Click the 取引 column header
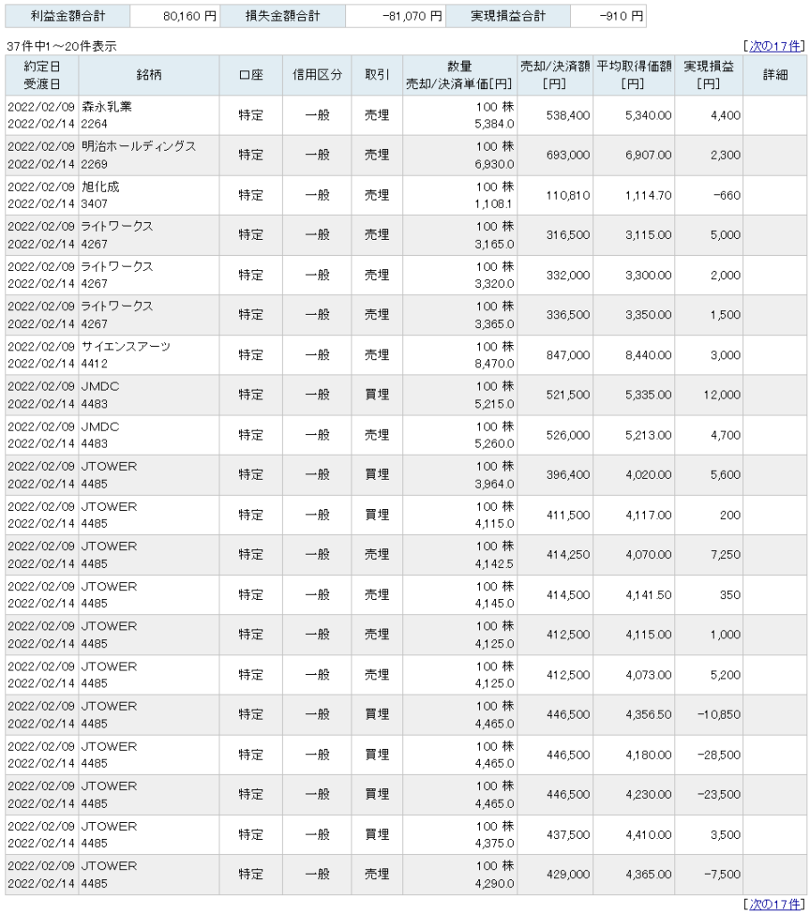The width and height of the screenshot is (810, 913). click(x=377, y=75)
